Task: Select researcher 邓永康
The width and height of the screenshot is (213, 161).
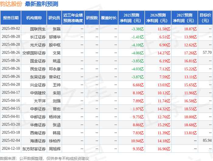Action: point(55,69)
